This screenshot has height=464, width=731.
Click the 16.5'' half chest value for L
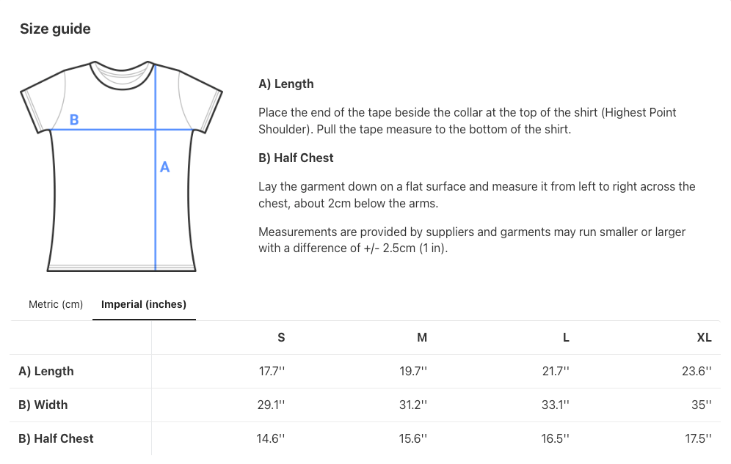(556, 439)
